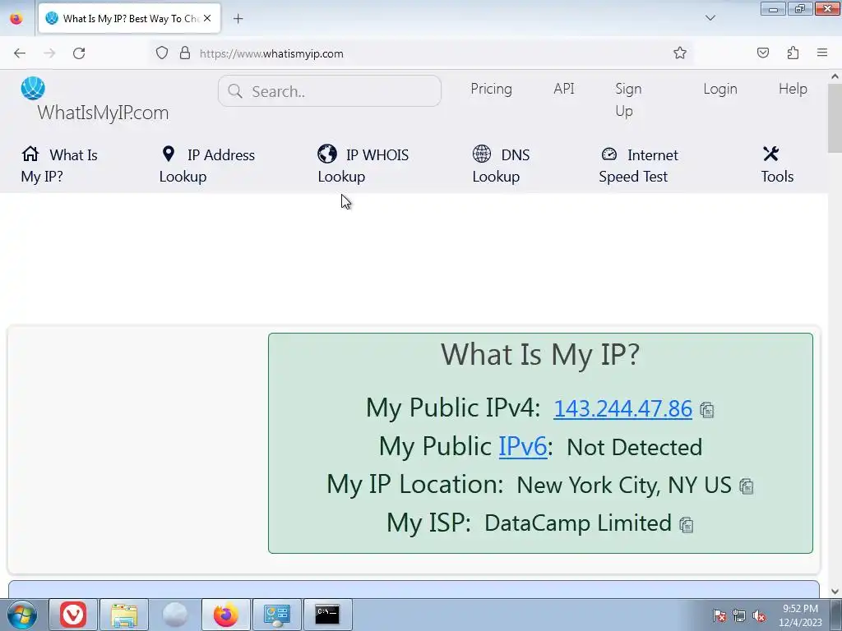Click the Action Center flag tray icon

[719, 616]
